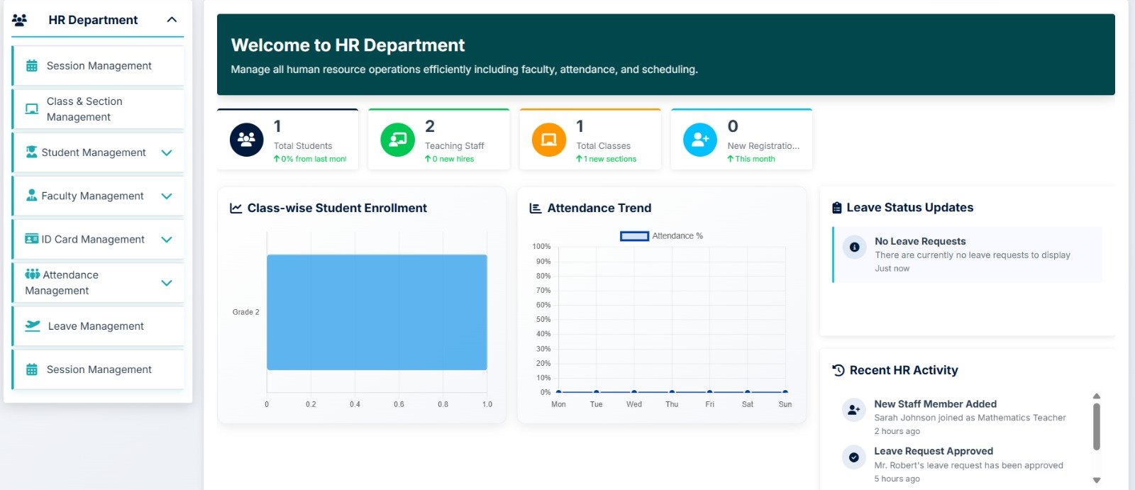The height and width of the screenshot is (490, 1135).
Task: Click 'No Leave Requests' notification title
Action: (x=920, y=241)
